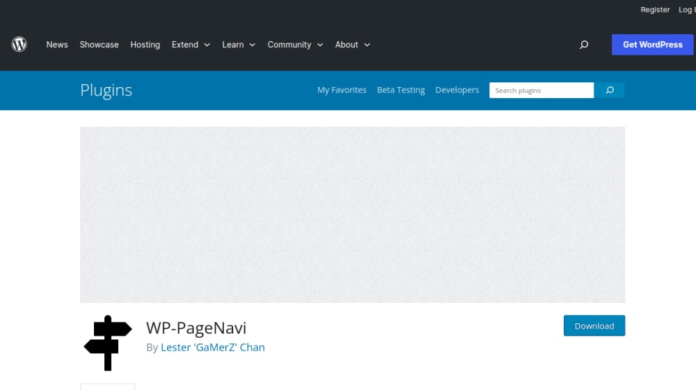This screenshot has width=696, height=390.
Task: Submit plugin search with magnifier button
Action: [610, 90]
